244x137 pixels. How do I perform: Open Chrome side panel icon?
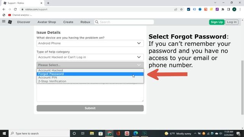[228, 9]
